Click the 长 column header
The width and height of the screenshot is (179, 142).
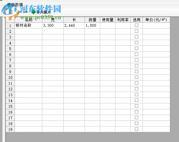tap(74, 20)
